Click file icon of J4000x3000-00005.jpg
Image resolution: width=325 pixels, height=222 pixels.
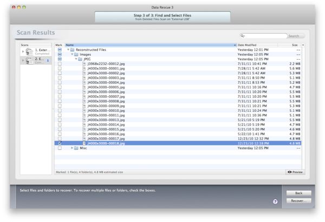tap(84, 87)
